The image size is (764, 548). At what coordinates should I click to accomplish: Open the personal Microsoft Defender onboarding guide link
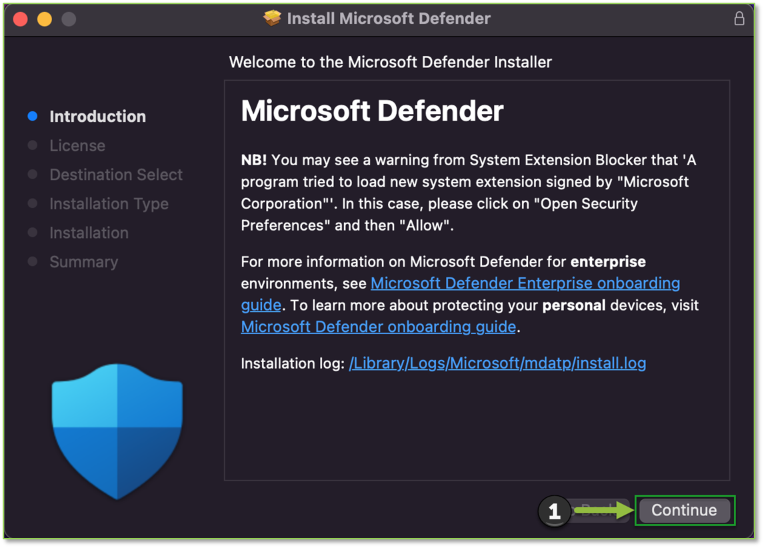378,327
